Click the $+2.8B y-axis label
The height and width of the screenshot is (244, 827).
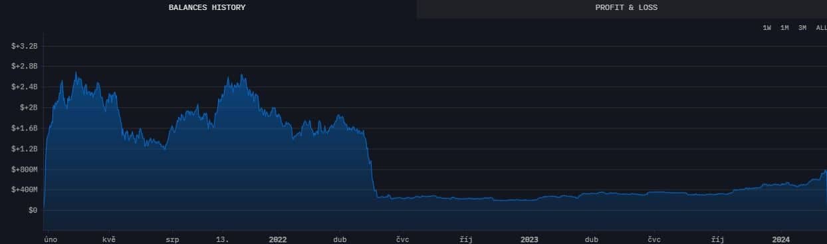(x=25, y=66)
